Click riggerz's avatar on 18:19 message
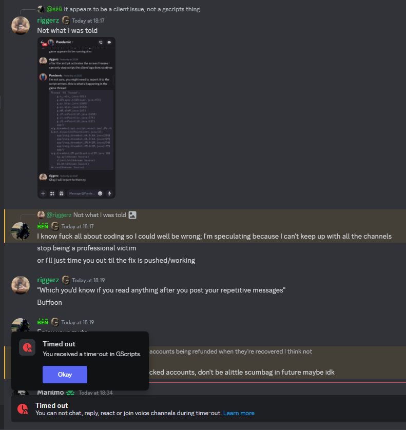Image resolution: width=406 pixels, height=430 pixels. click(21, 285)
